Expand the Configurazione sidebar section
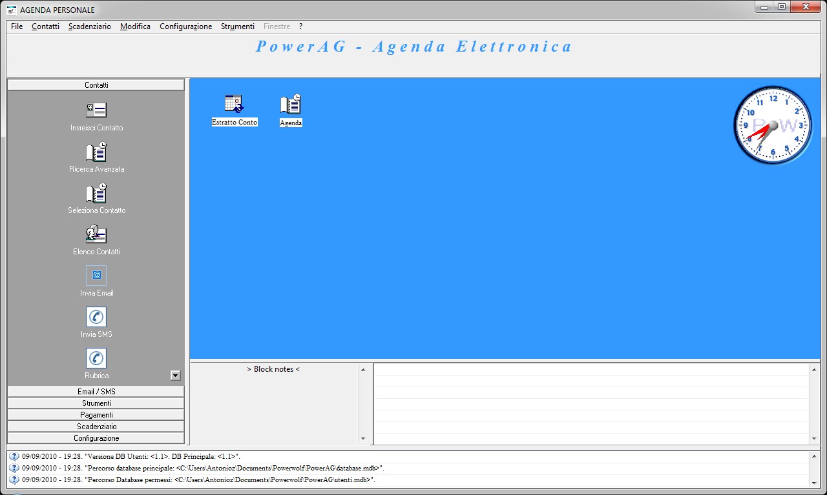 [x=96, y=438]
